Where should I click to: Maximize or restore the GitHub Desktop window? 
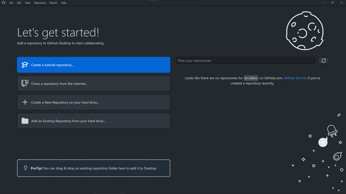332,3
